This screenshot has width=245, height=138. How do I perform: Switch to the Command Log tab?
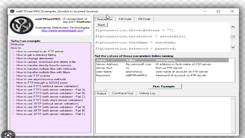(122, 93)
